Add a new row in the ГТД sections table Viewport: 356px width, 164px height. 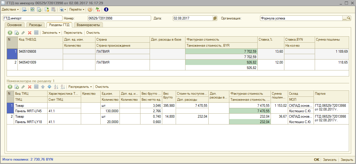[x=10, y=33]
